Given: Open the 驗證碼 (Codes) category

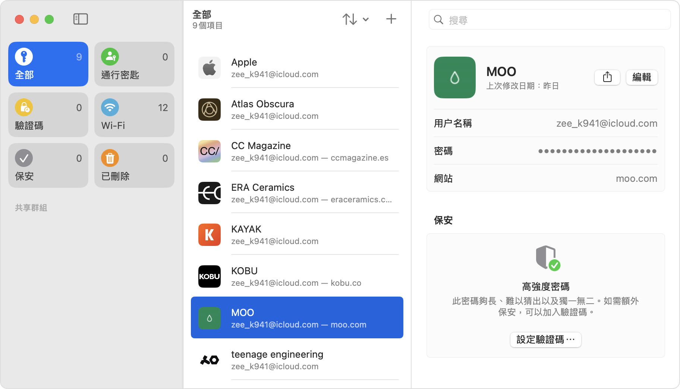Looking at the screenshot, I should point(48,115).
